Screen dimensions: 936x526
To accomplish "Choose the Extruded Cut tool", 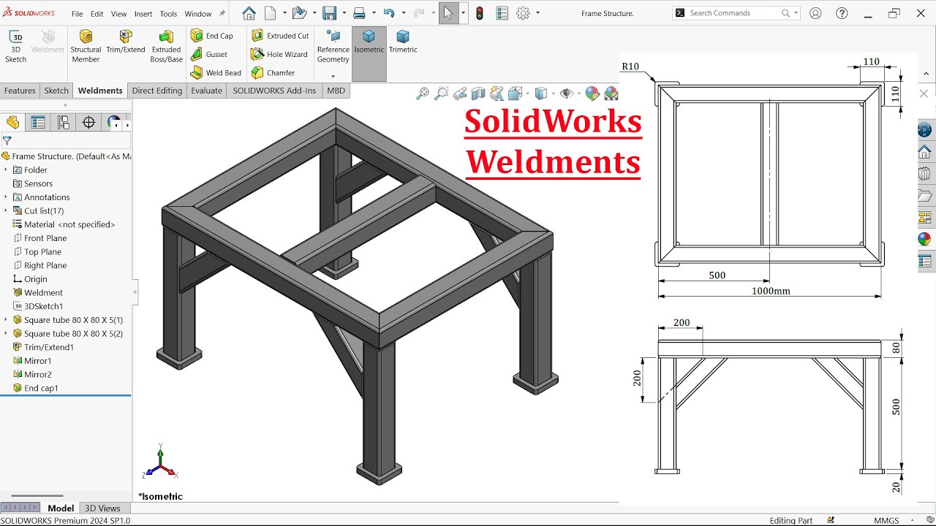I will [x=280, y=36].
